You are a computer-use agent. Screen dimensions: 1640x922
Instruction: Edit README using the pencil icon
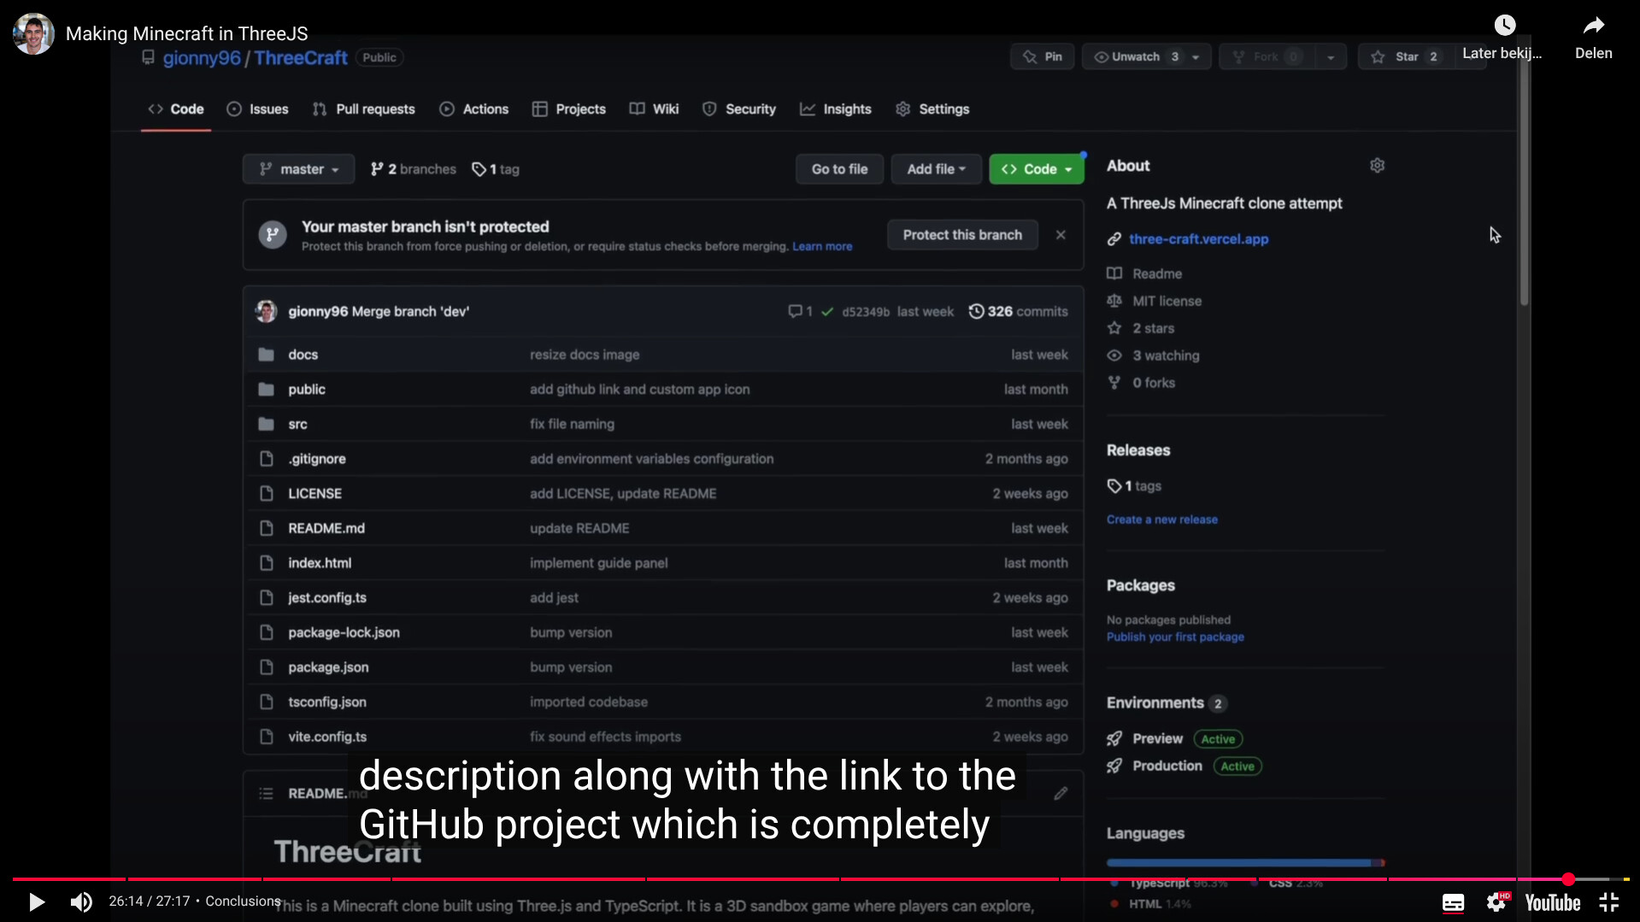click(x=1061, y=794)
